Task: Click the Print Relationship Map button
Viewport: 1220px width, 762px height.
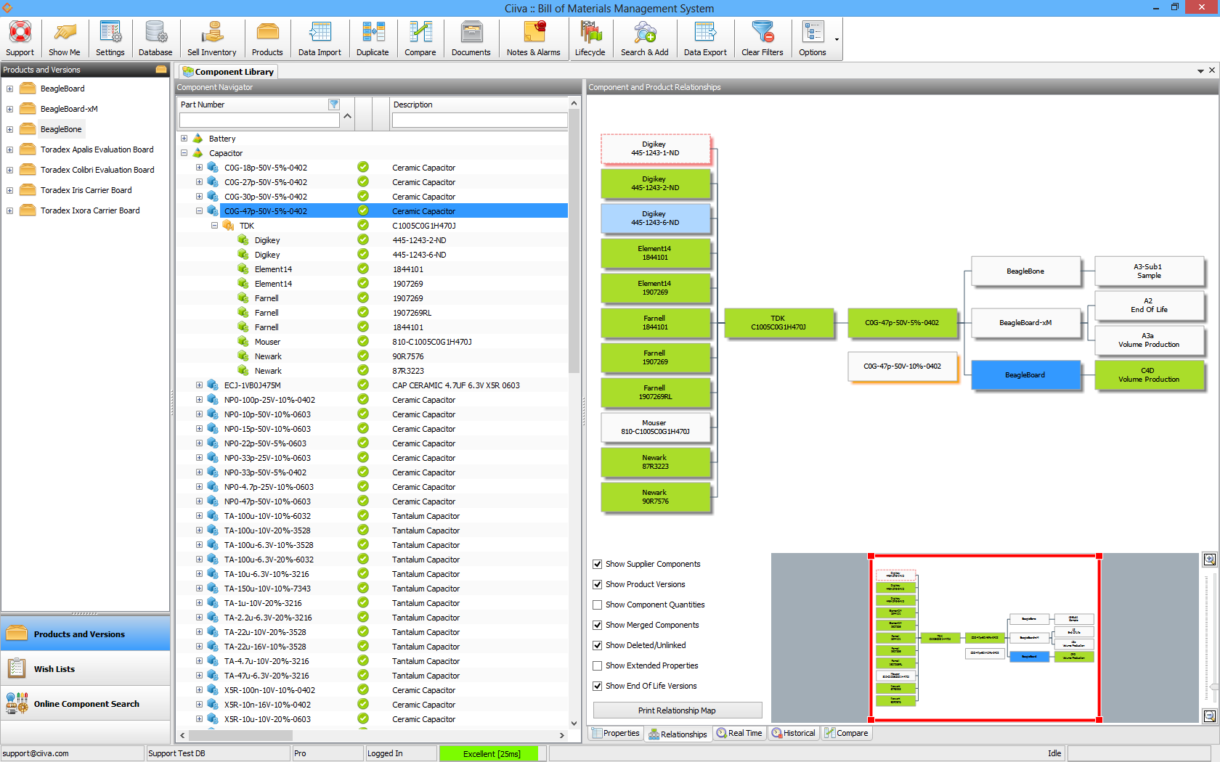Action: pyautogui.click(x=677, y=710)
